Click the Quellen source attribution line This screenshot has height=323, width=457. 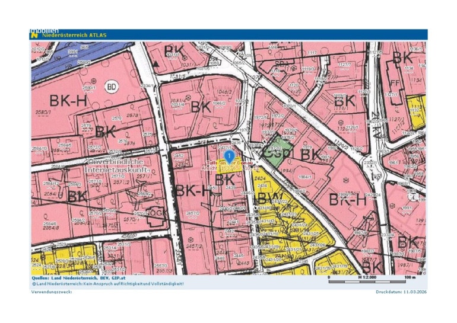(81, 277)
